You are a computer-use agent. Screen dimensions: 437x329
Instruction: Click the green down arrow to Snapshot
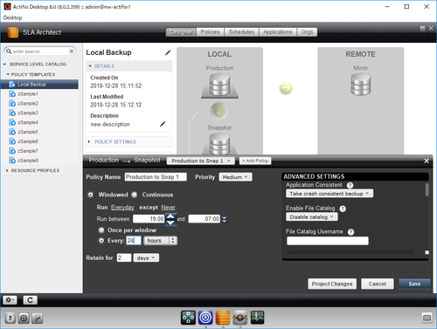point(219,111)
